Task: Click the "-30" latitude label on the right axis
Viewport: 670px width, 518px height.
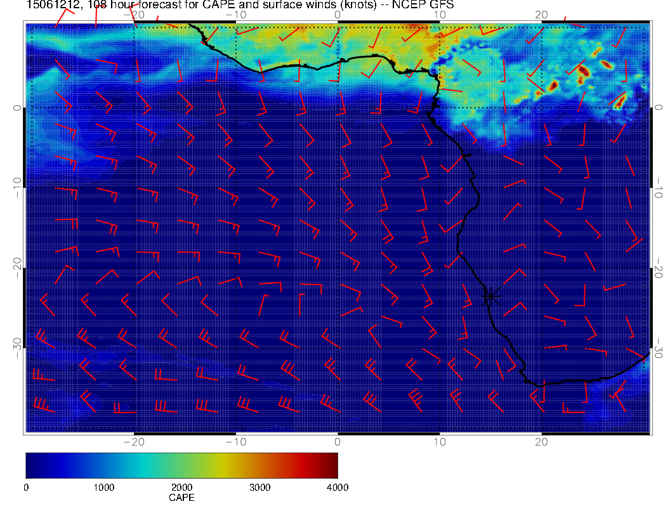Action: click(659, 347)
